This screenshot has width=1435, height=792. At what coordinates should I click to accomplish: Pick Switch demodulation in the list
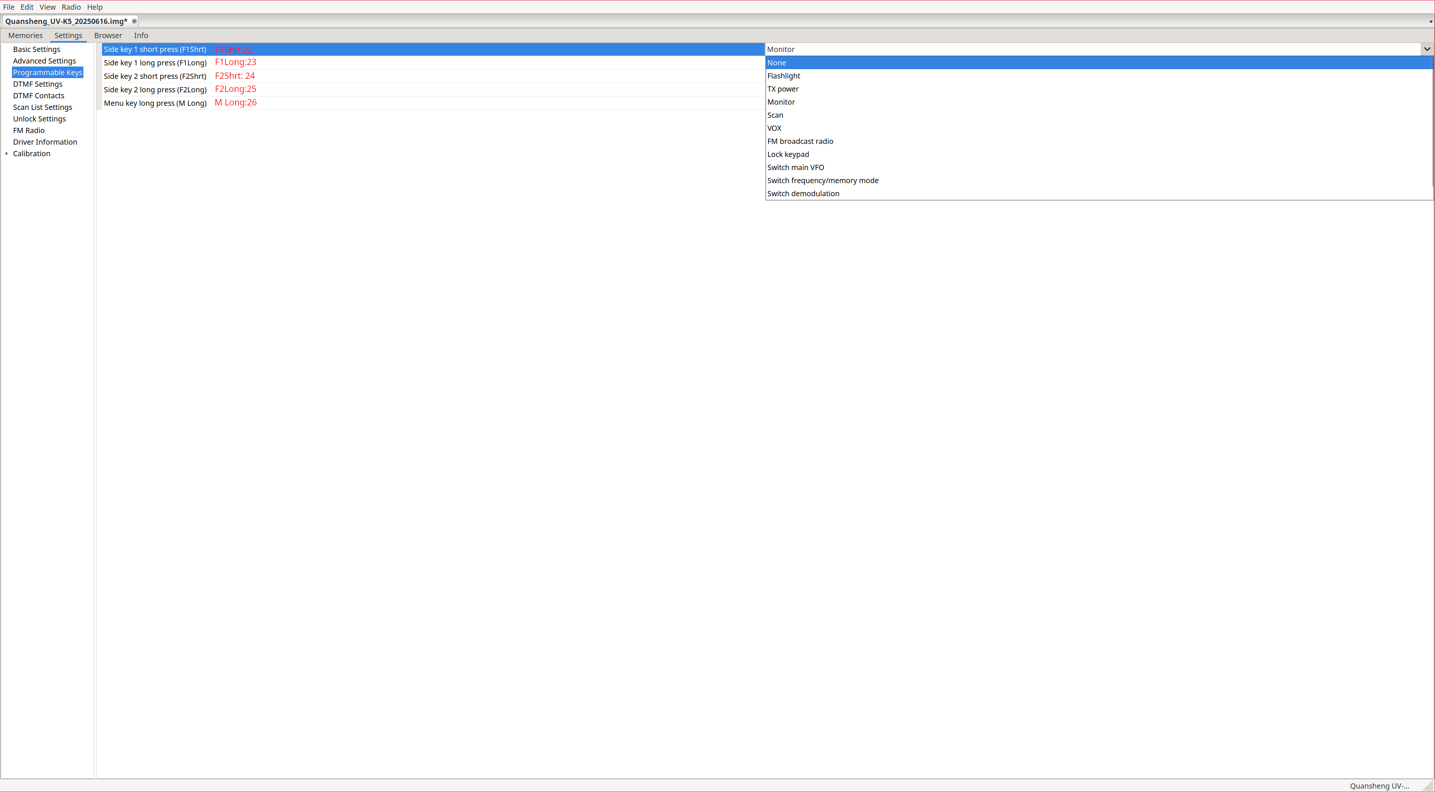[803, 194]
